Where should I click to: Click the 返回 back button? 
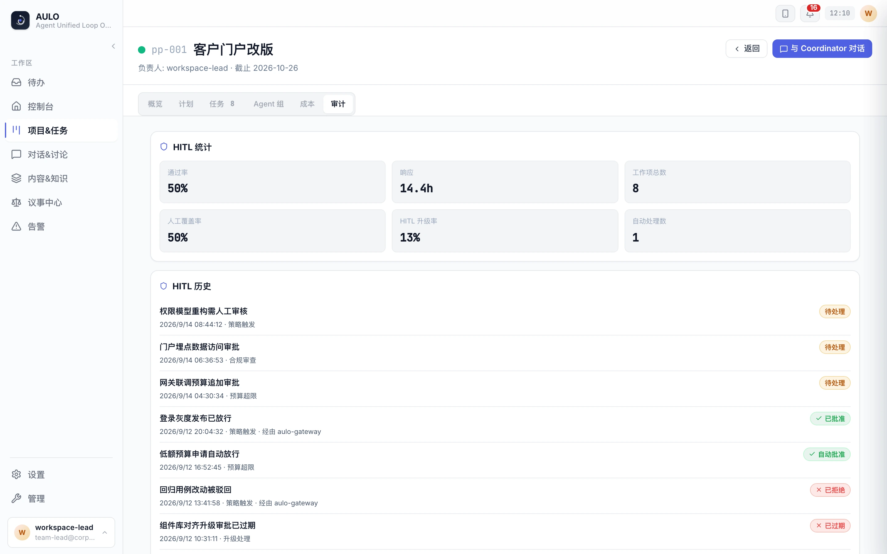tap(746, 49)
